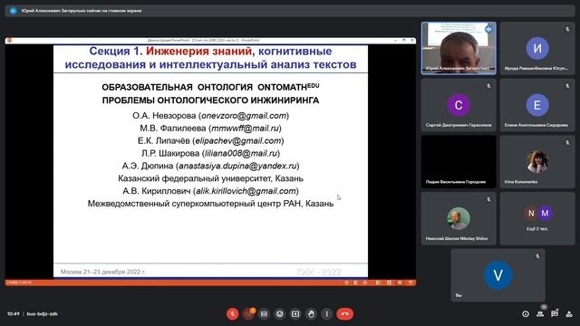Select Елена Анатольевна Сидорова tile
The width and height of the screenshot is (580, 326).
[537, 105]
